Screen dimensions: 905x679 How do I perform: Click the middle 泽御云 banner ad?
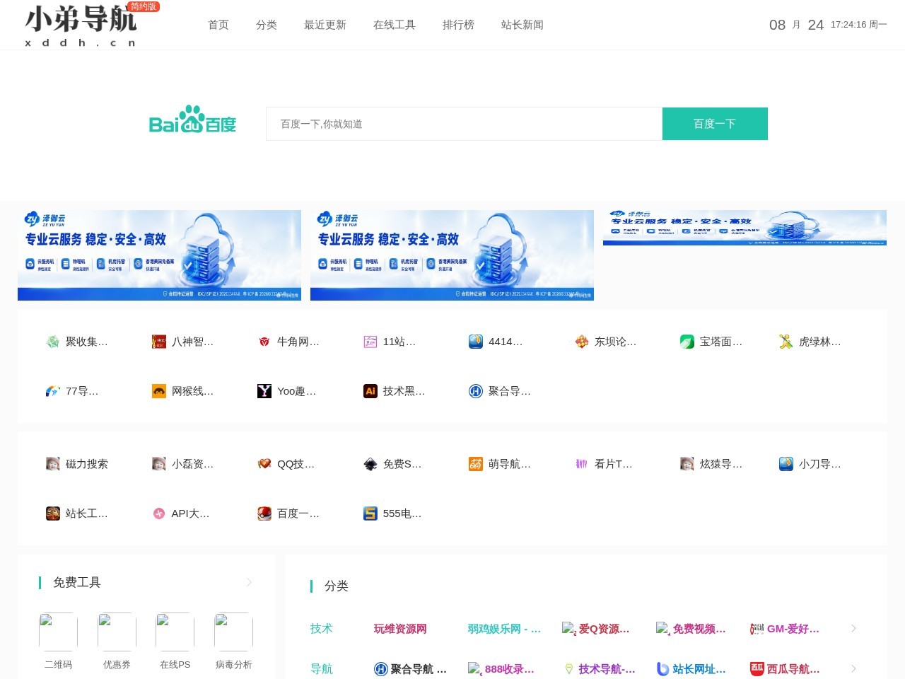point(452,255)
